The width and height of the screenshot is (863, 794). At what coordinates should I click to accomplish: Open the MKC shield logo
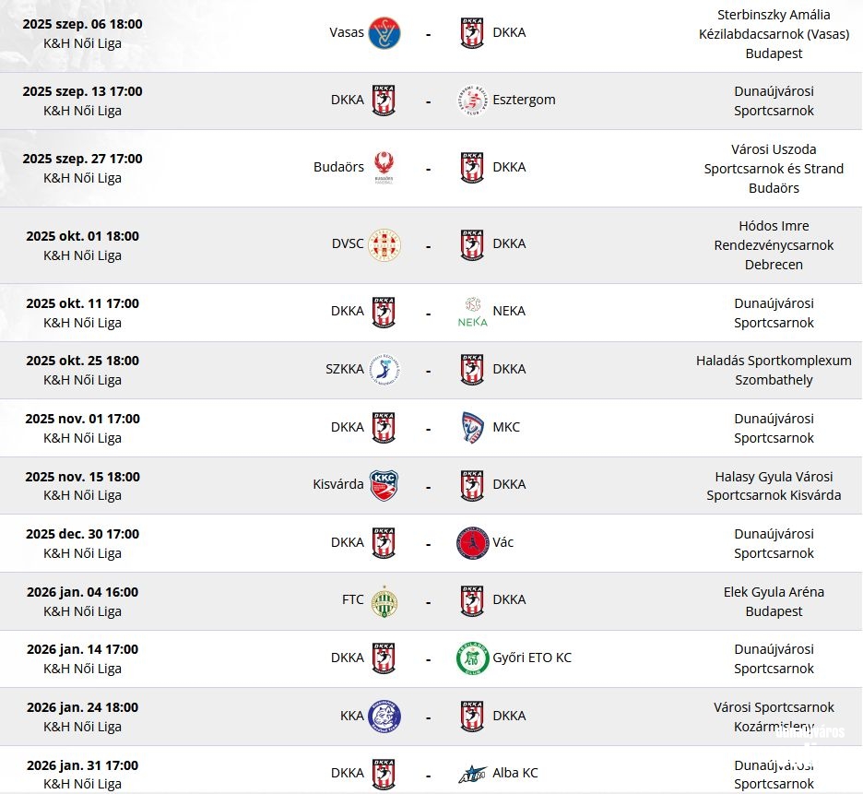point(472,427)
